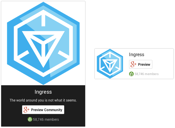
Task: Click the Preview Community button
Action: click(x=43, y=110)
